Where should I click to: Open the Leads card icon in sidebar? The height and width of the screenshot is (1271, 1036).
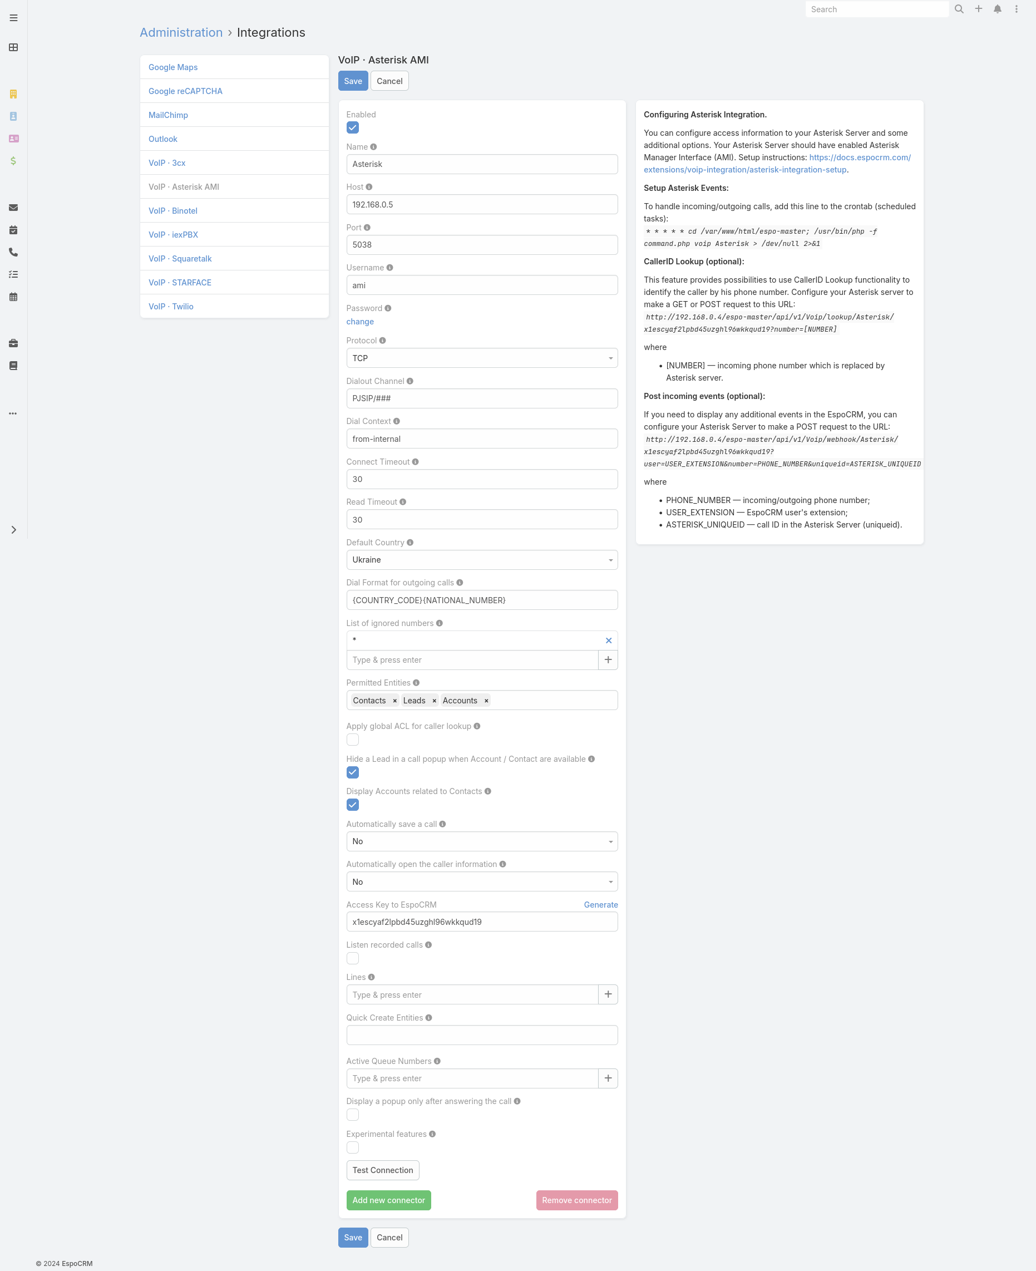point(13,139)
